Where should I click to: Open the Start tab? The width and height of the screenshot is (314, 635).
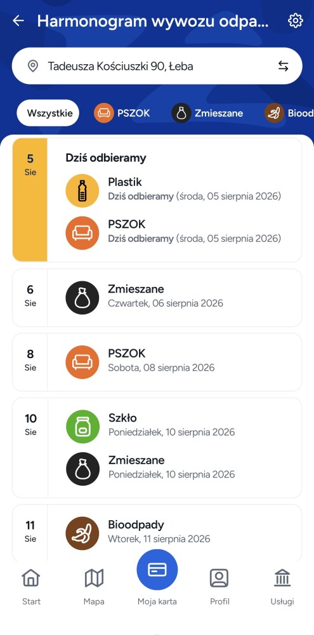click(x=31, y=586)
